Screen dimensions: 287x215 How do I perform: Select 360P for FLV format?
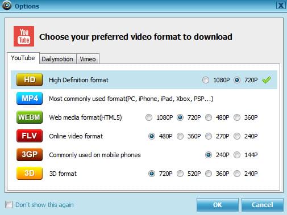(180, 136)
